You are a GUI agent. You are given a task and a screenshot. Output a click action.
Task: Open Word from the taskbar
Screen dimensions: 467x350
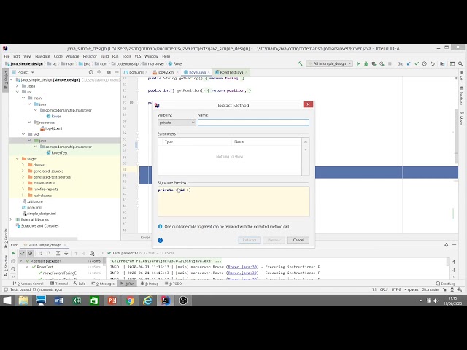(x=58, y=300)
